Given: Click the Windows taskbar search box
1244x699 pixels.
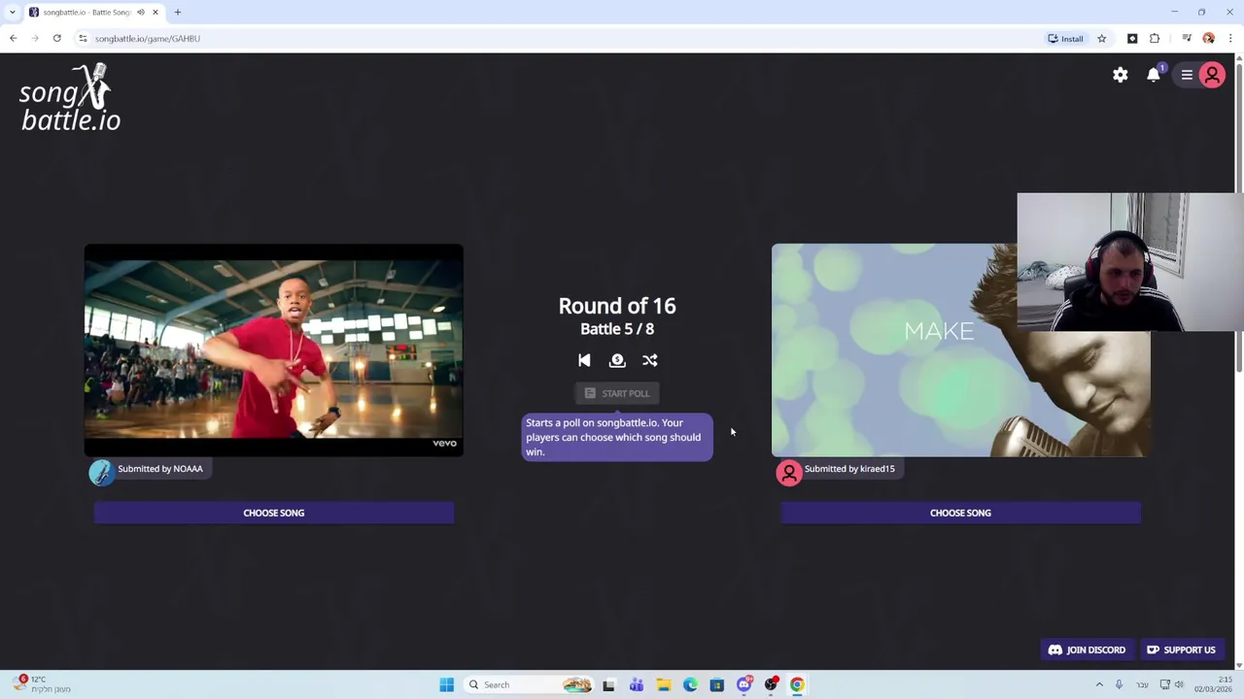Looking at the screenshot, I should point(530,684).
